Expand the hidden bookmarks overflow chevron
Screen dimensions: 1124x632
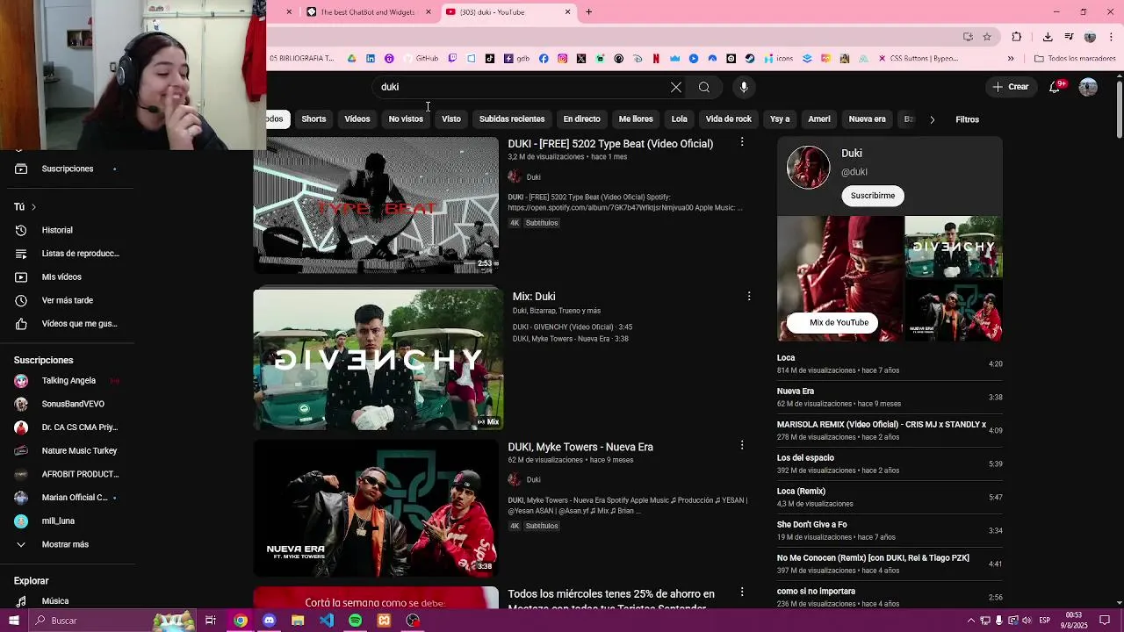coord(1011,59)
